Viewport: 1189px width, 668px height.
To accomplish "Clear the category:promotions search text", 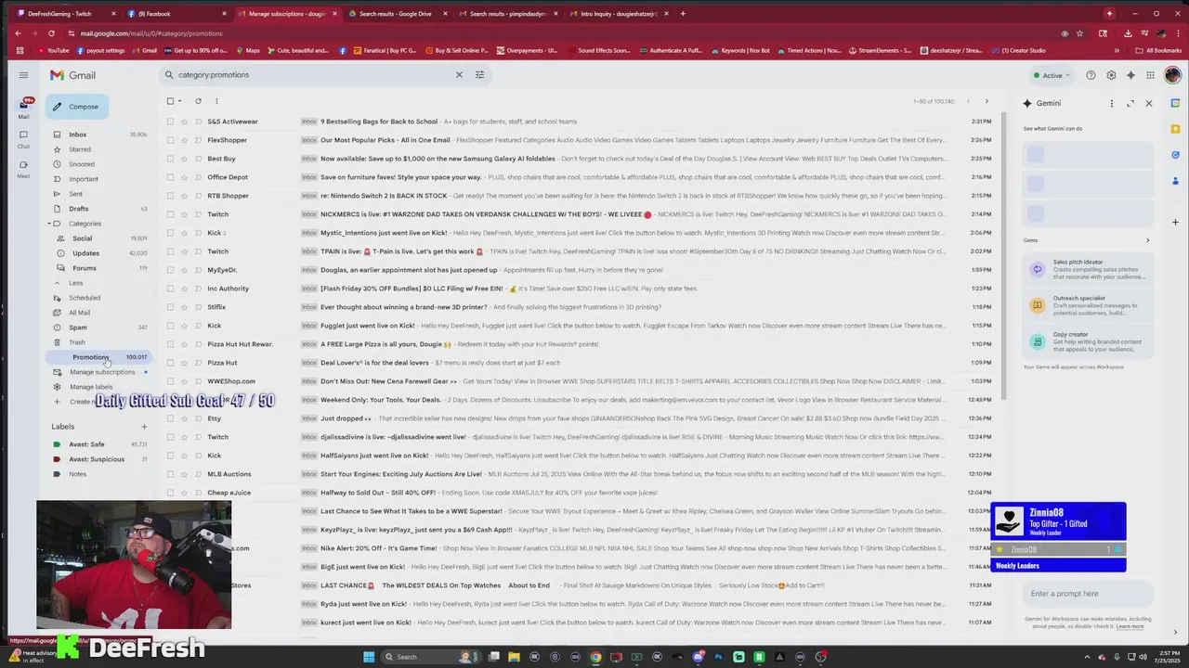I will pos(458,75).
